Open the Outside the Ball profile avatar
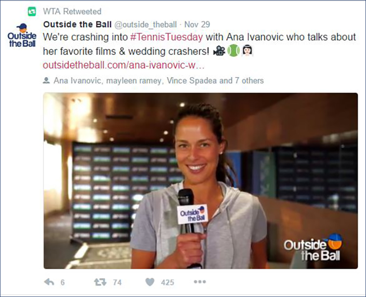Viewport: 366px width, 297px height. tap(22, 35)
